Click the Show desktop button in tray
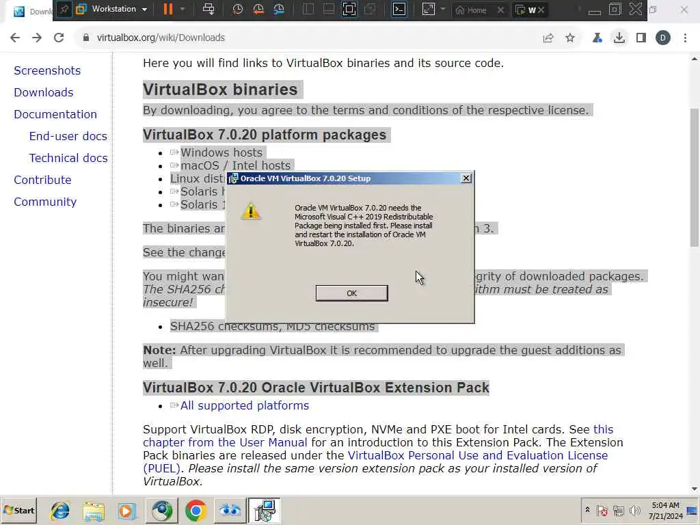 (692, 511)
